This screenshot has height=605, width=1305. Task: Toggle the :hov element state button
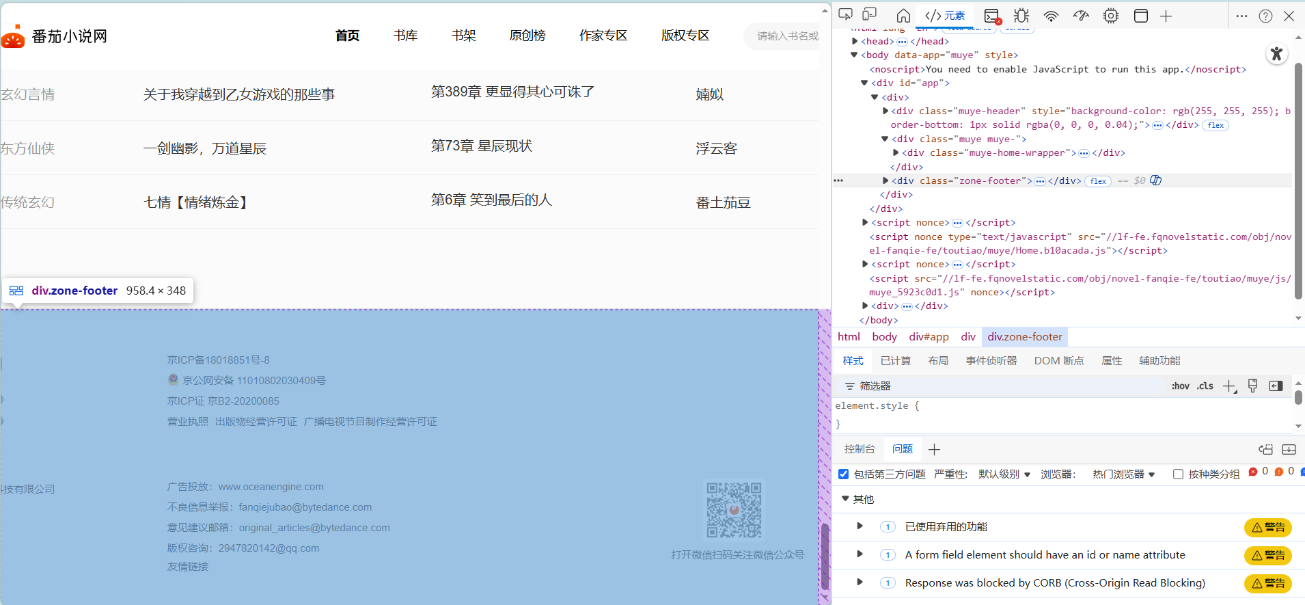[x=1181, y=386]
